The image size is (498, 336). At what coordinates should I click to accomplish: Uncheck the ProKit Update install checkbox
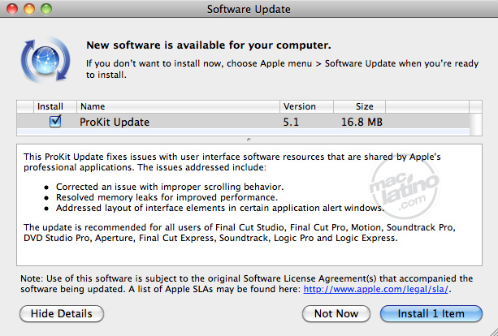pos(55,121)
